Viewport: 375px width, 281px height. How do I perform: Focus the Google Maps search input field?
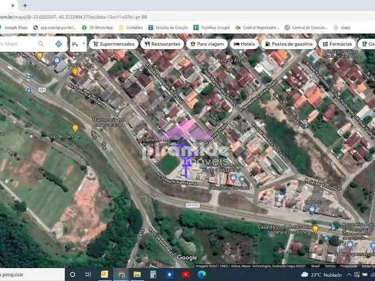[18, 44]
